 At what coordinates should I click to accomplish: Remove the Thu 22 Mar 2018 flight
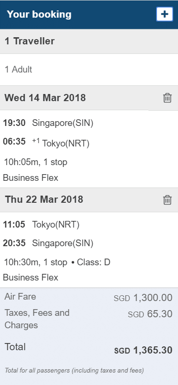pos(168,199)
